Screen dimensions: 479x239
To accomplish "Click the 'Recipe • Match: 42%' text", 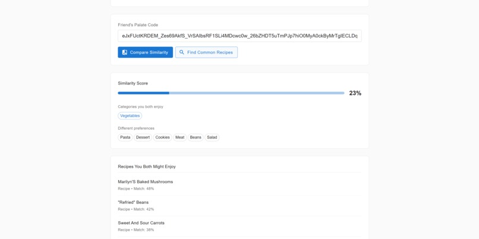I will pos(136,209).
